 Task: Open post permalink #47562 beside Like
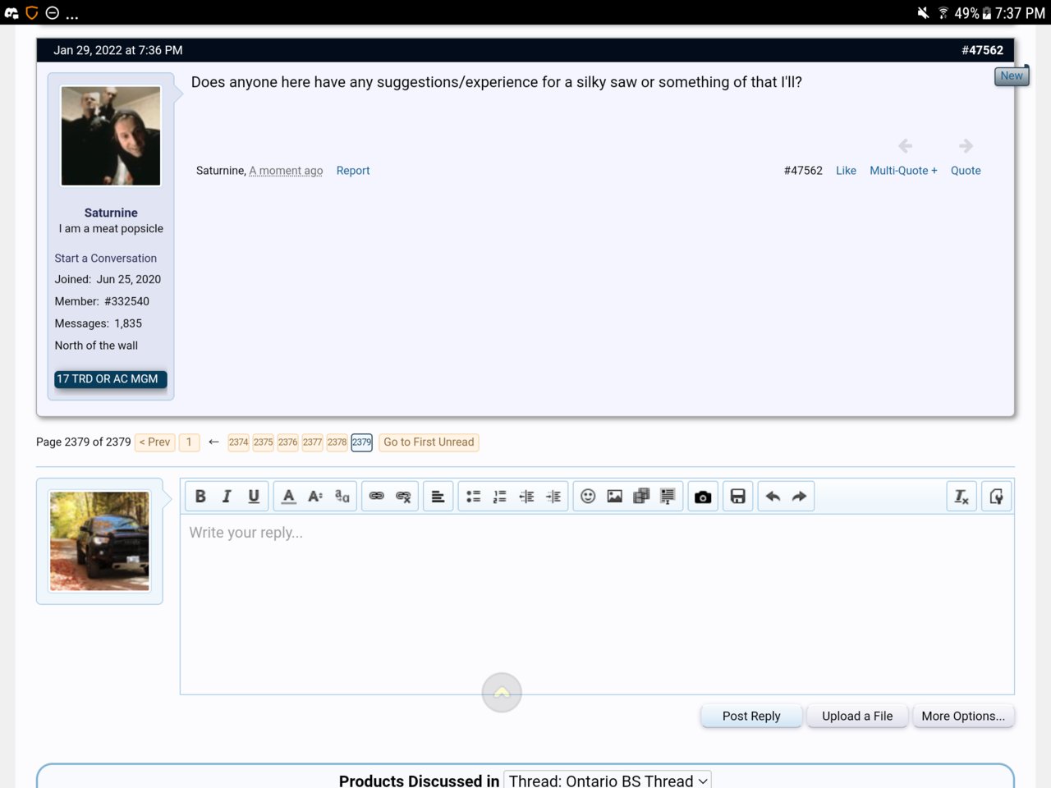coord(803,171)
